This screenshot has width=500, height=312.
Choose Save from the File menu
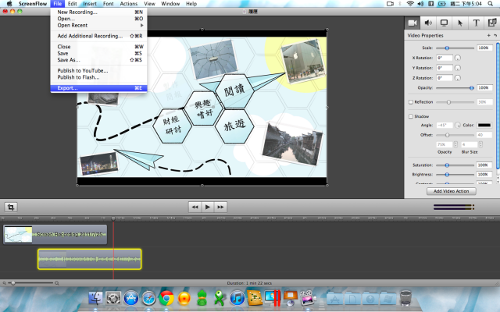pyautogui.click(x=98, y=53)
